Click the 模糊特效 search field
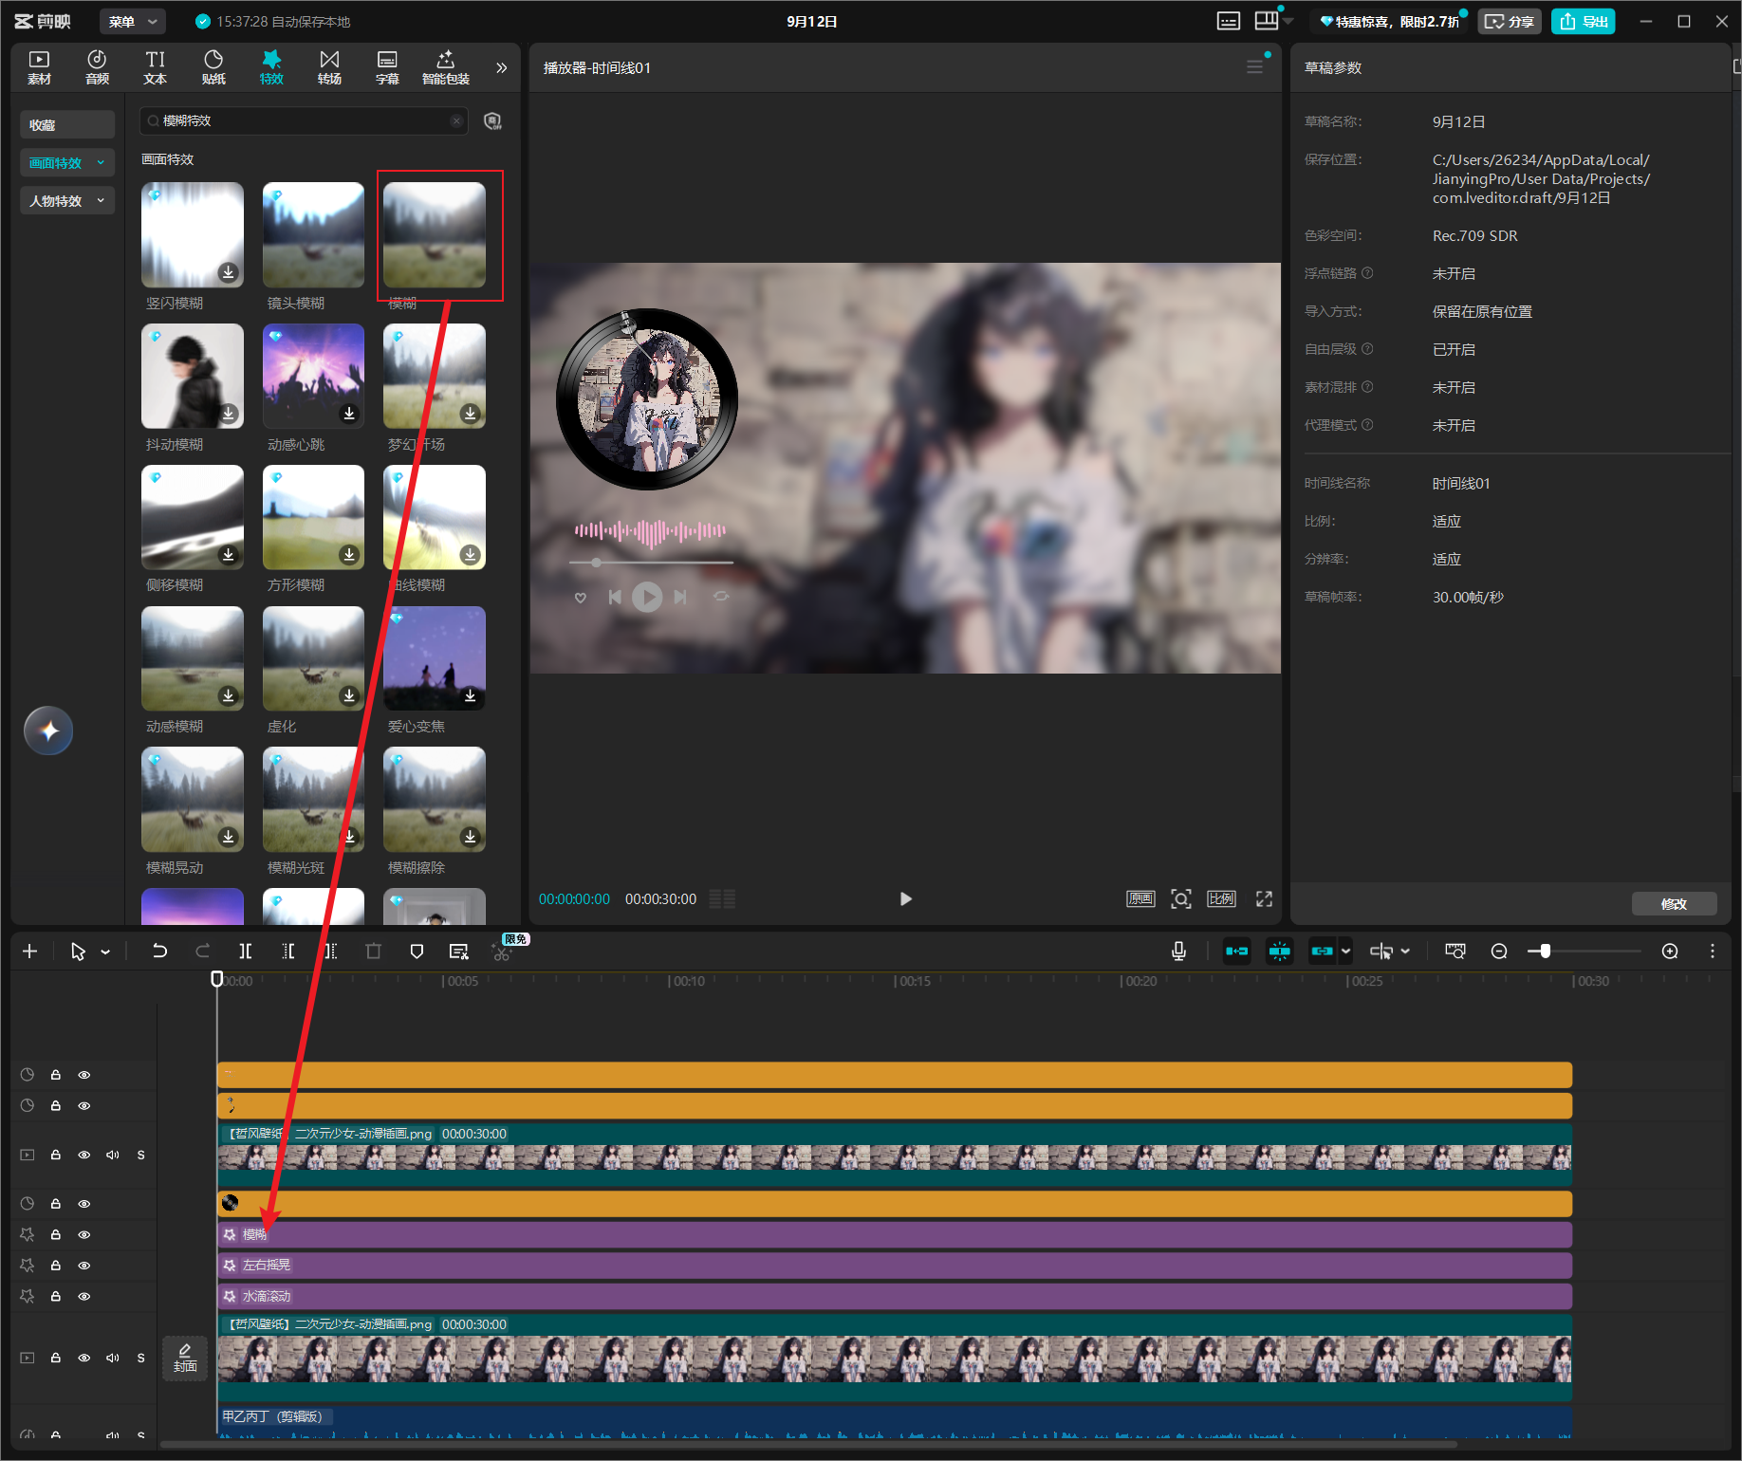This screenshot has width=1742, height=1461. [304, 121]
